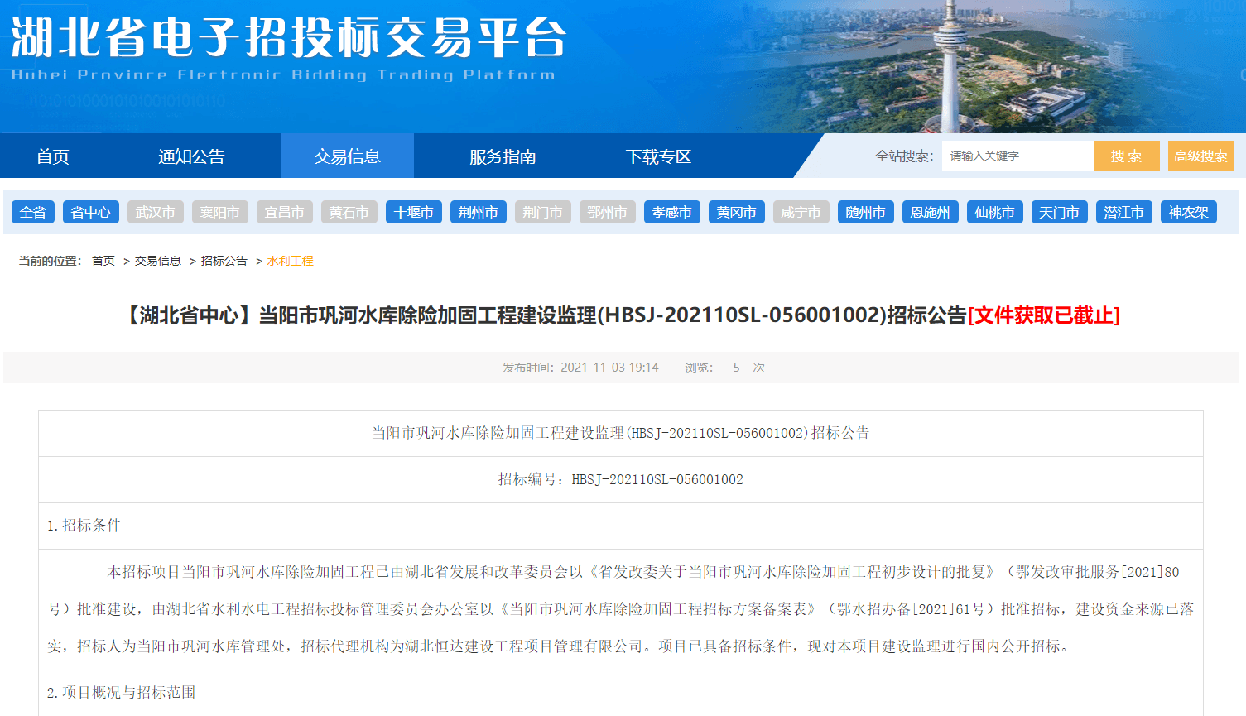Open the 首页 navigation menu item
Screen dimensions: 1246x716
(x=52, y=156)
